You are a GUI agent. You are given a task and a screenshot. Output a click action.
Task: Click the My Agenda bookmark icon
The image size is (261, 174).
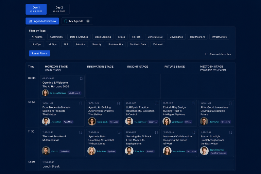[66, 21]
